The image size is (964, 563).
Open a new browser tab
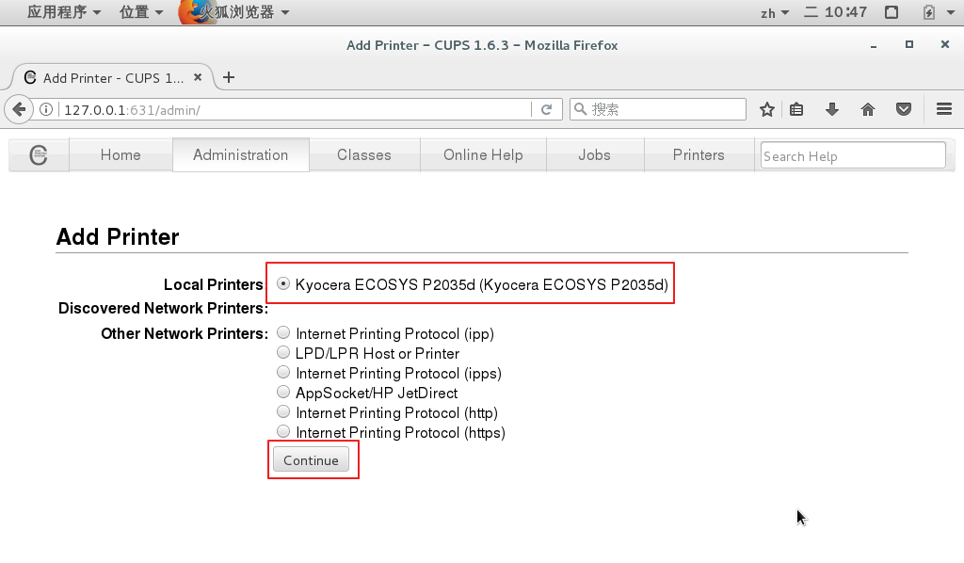tap(228, 77)
